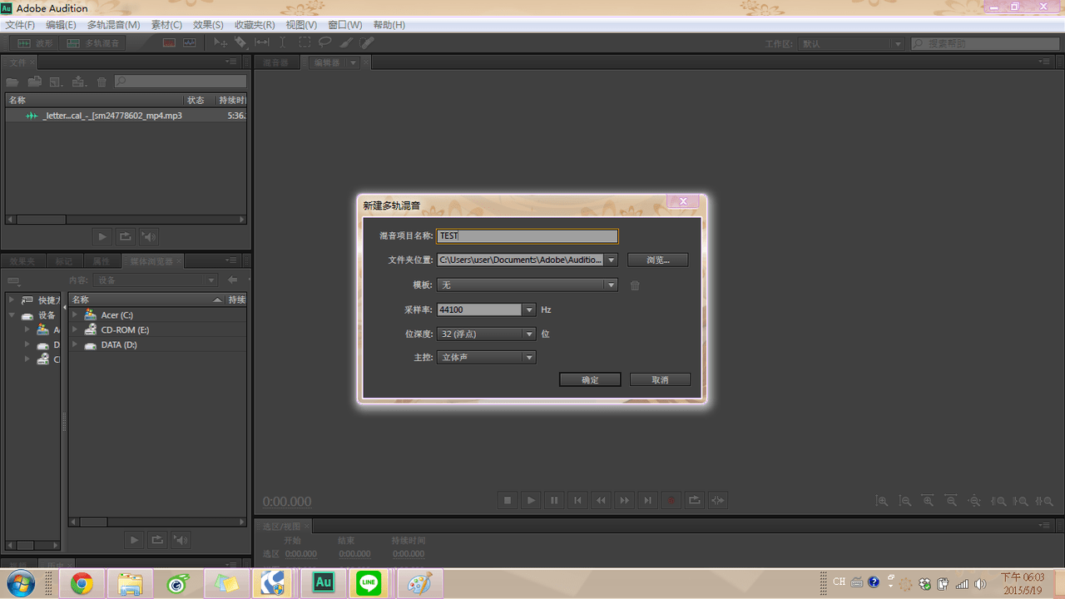Open the 文件(F) menu

[20, 25]
